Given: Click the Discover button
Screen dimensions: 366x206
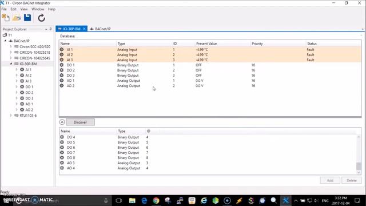Looking at the screenshot, I should [80, 122].
